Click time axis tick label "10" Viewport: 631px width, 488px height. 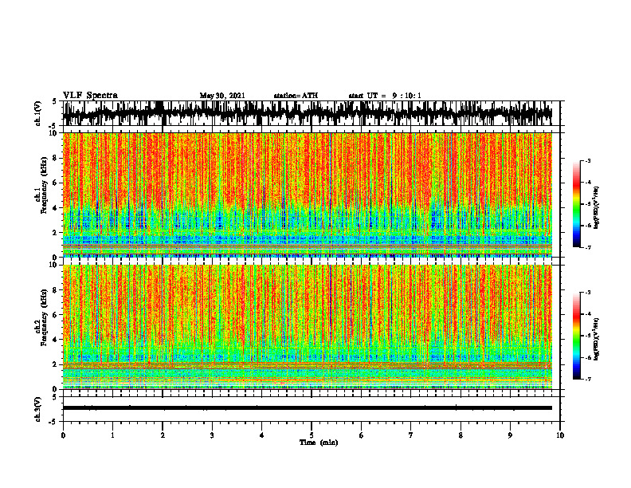tap(560, 435)
